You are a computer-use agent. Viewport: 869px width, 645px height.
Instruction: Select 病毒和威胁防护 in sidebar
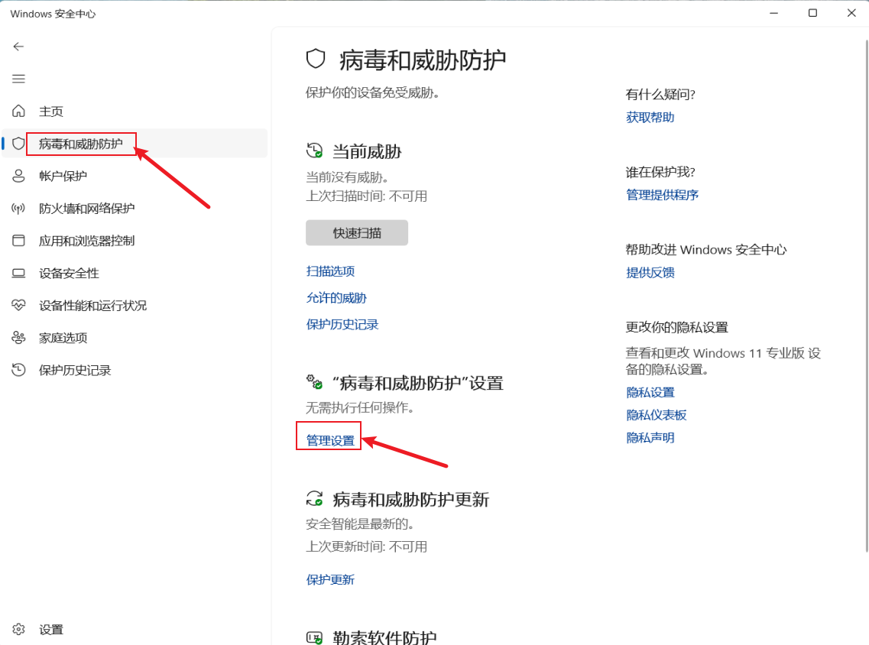pos(135,144)
